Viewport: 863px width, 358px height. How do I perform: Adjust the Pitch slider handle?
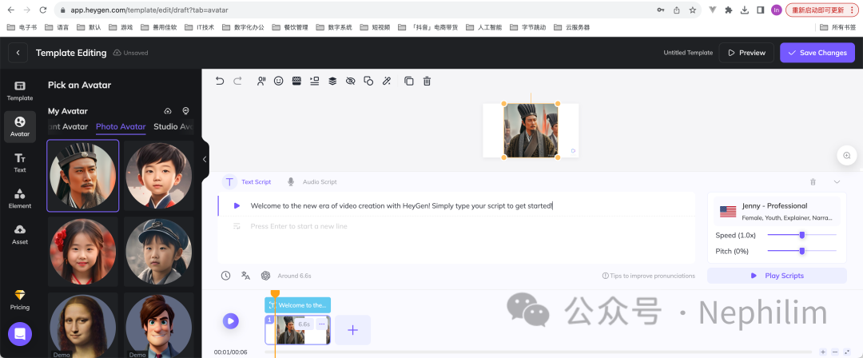802,251
